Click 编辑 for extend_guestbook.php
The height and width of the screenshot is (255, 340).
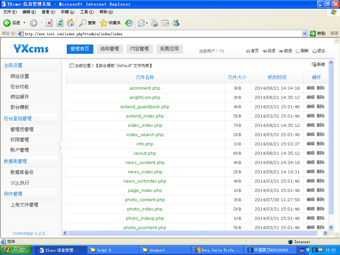tap(310, 107)
